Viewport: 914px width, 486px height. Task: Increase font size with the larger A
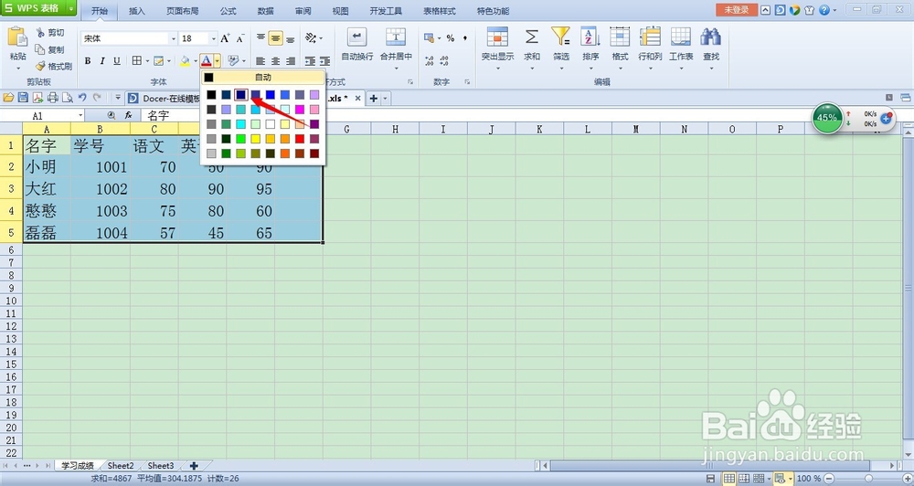[225, 38]
